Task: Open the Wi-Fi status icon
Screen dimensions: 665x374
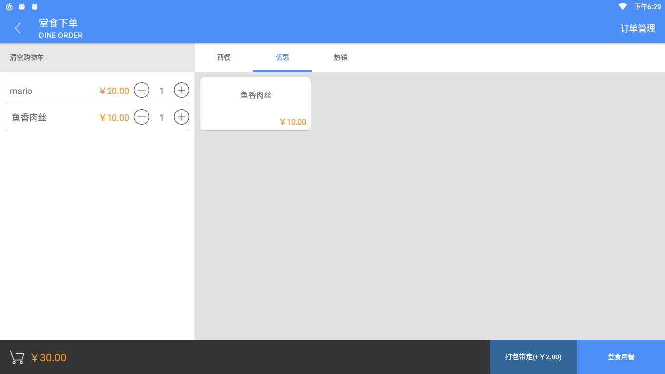Action: [622, 6]
